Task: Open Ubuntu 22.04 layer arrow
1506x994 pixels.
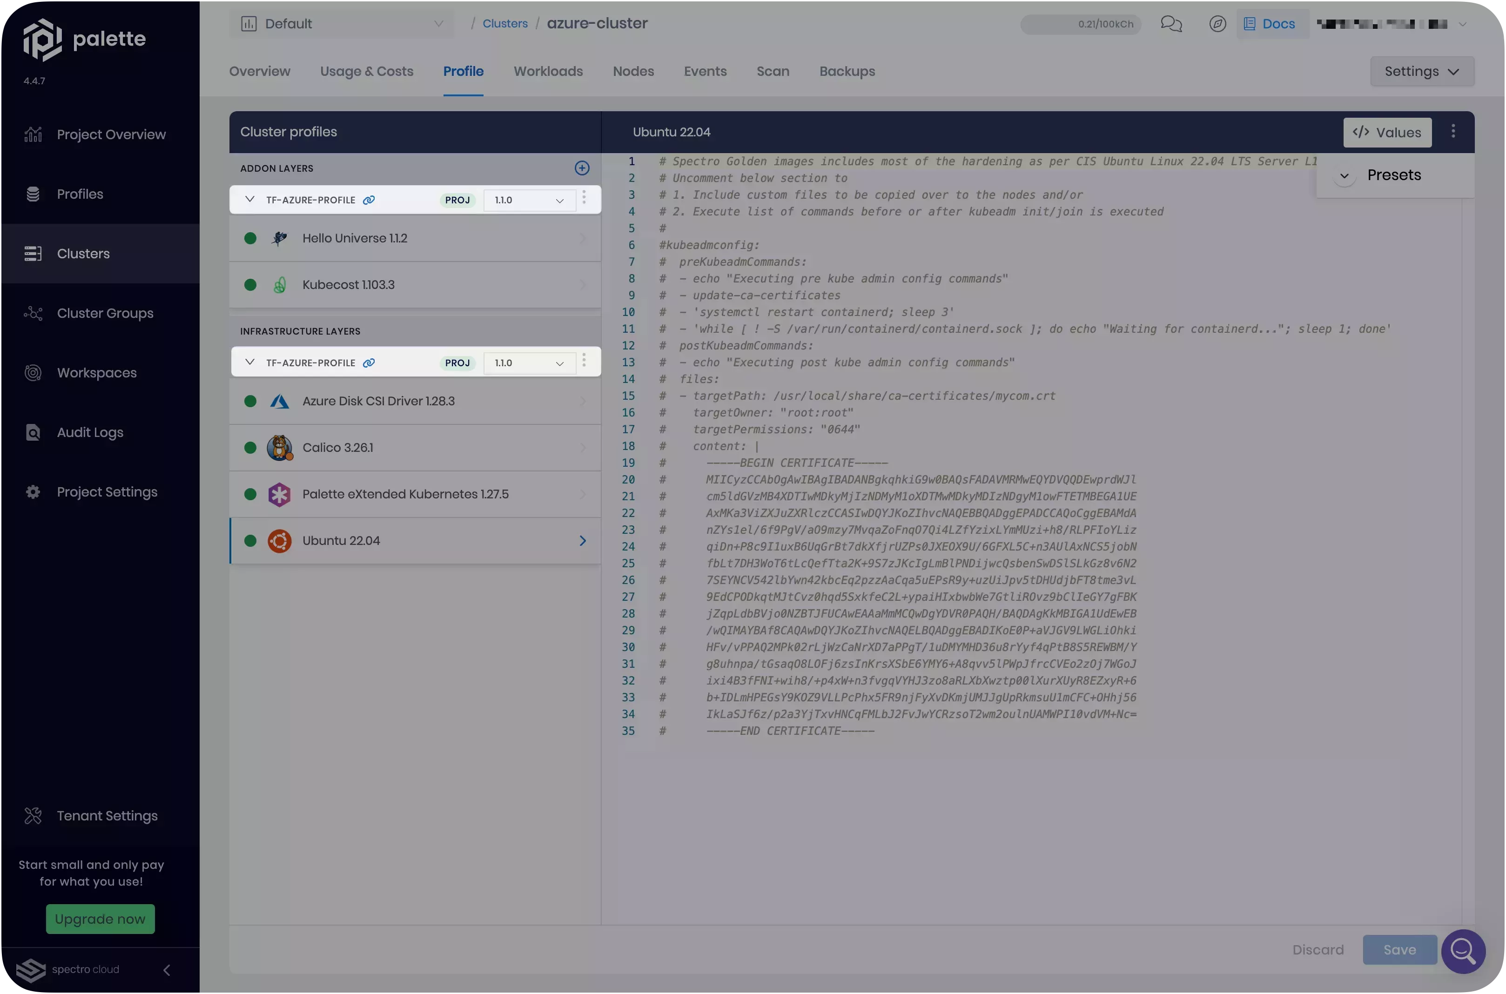Action: (583, 541)
